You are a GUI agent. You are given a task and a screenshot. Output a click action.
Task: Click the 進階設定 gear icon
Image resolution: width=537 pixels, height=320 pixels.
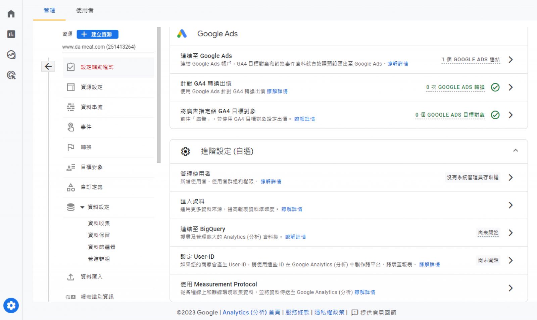tap(185, 151)
